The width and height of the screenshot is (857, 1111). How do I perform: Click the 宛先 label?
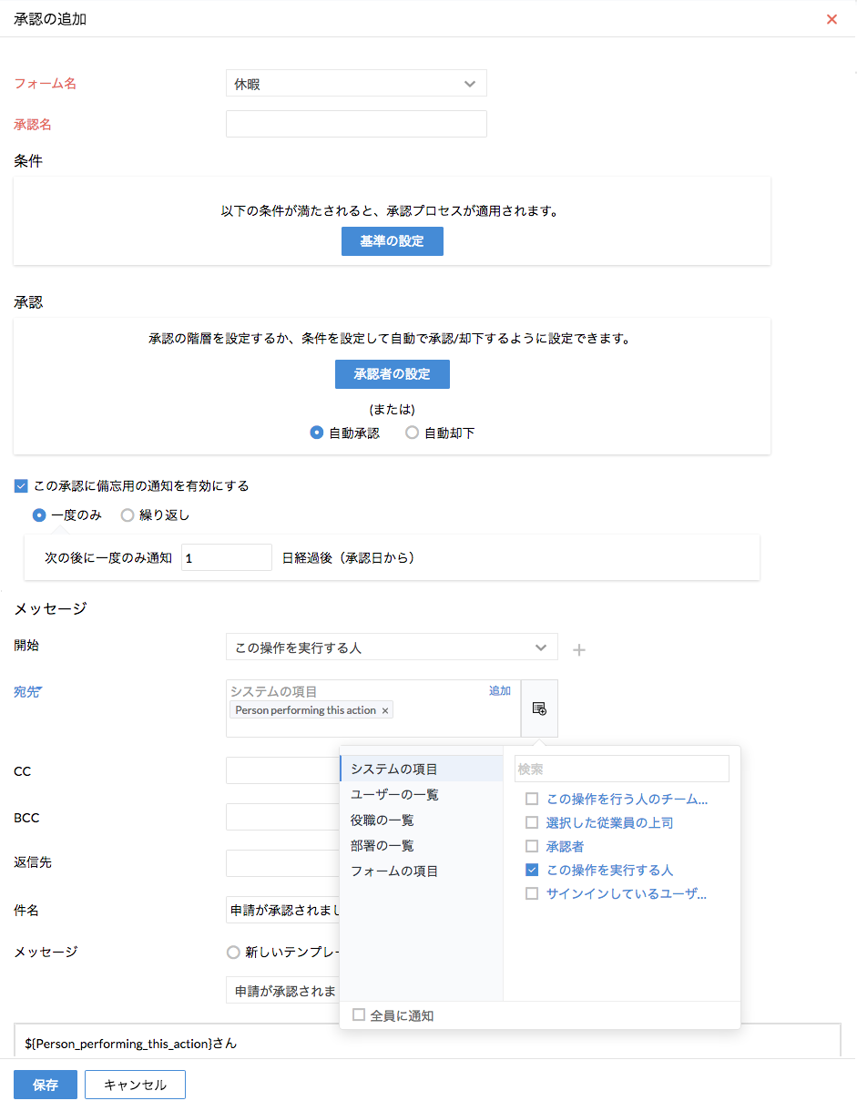tap(28, 692)
